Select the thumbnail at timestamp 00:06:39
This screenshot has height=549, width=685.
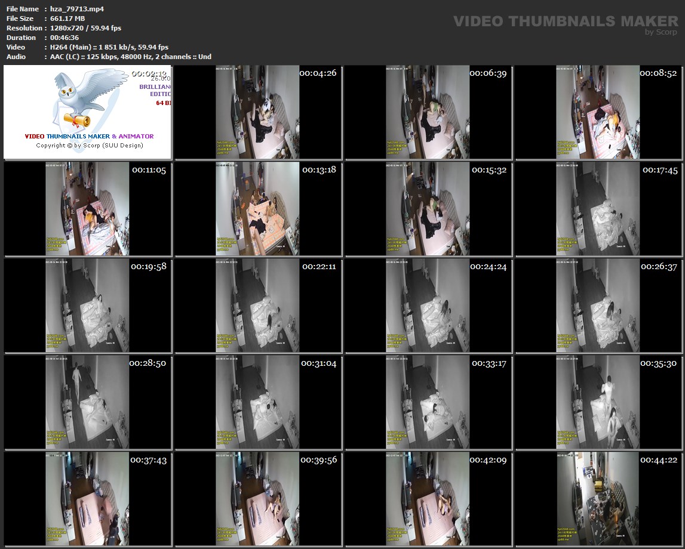tap(428, 112)
